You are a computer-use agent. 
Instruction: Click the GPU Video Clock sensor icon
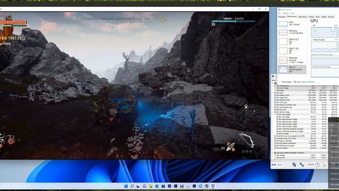point(275,98)
